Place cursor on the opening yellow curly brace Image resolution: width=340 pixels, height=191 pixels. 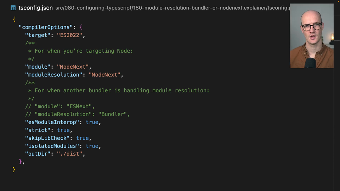(14, 19)
